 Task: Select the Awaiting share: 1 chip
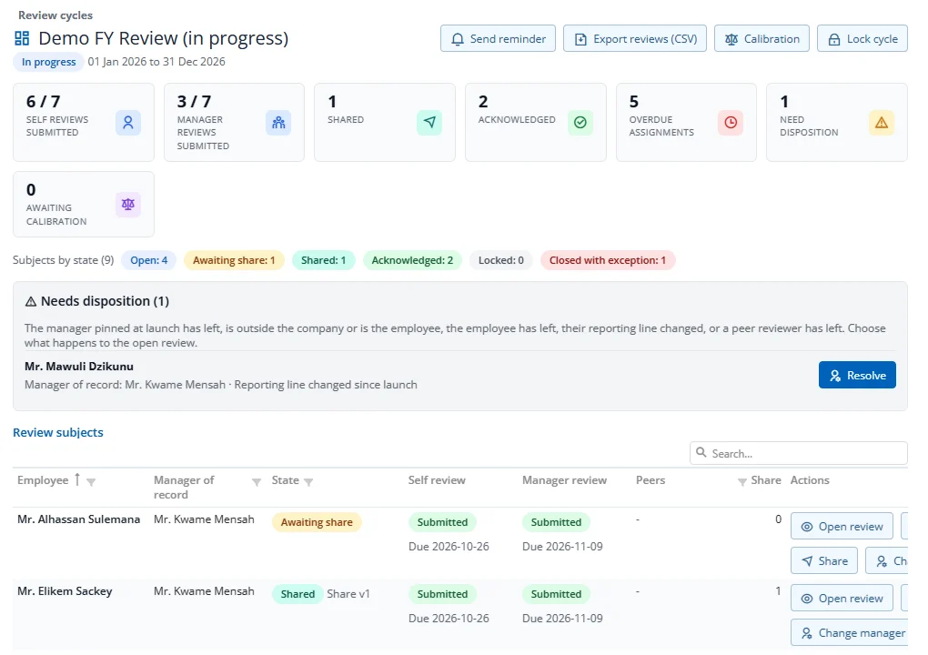click(x=234, y=260)
